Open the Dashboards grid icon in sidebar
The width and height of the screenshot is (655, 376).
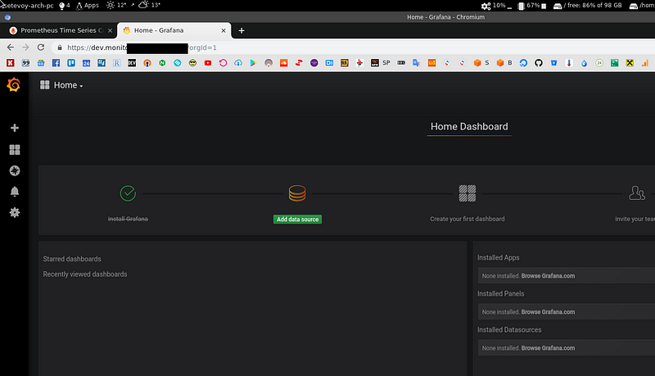[15, 150]
